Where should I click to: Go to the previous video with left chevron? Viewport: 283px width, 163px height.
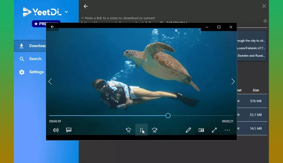point(50,81)
